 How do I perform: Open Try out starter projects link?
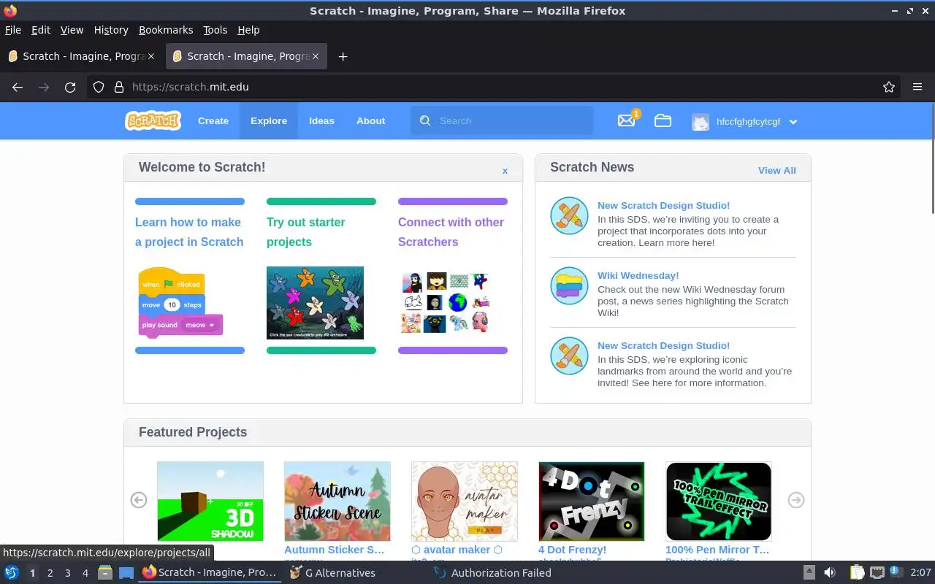click(306, 232)
